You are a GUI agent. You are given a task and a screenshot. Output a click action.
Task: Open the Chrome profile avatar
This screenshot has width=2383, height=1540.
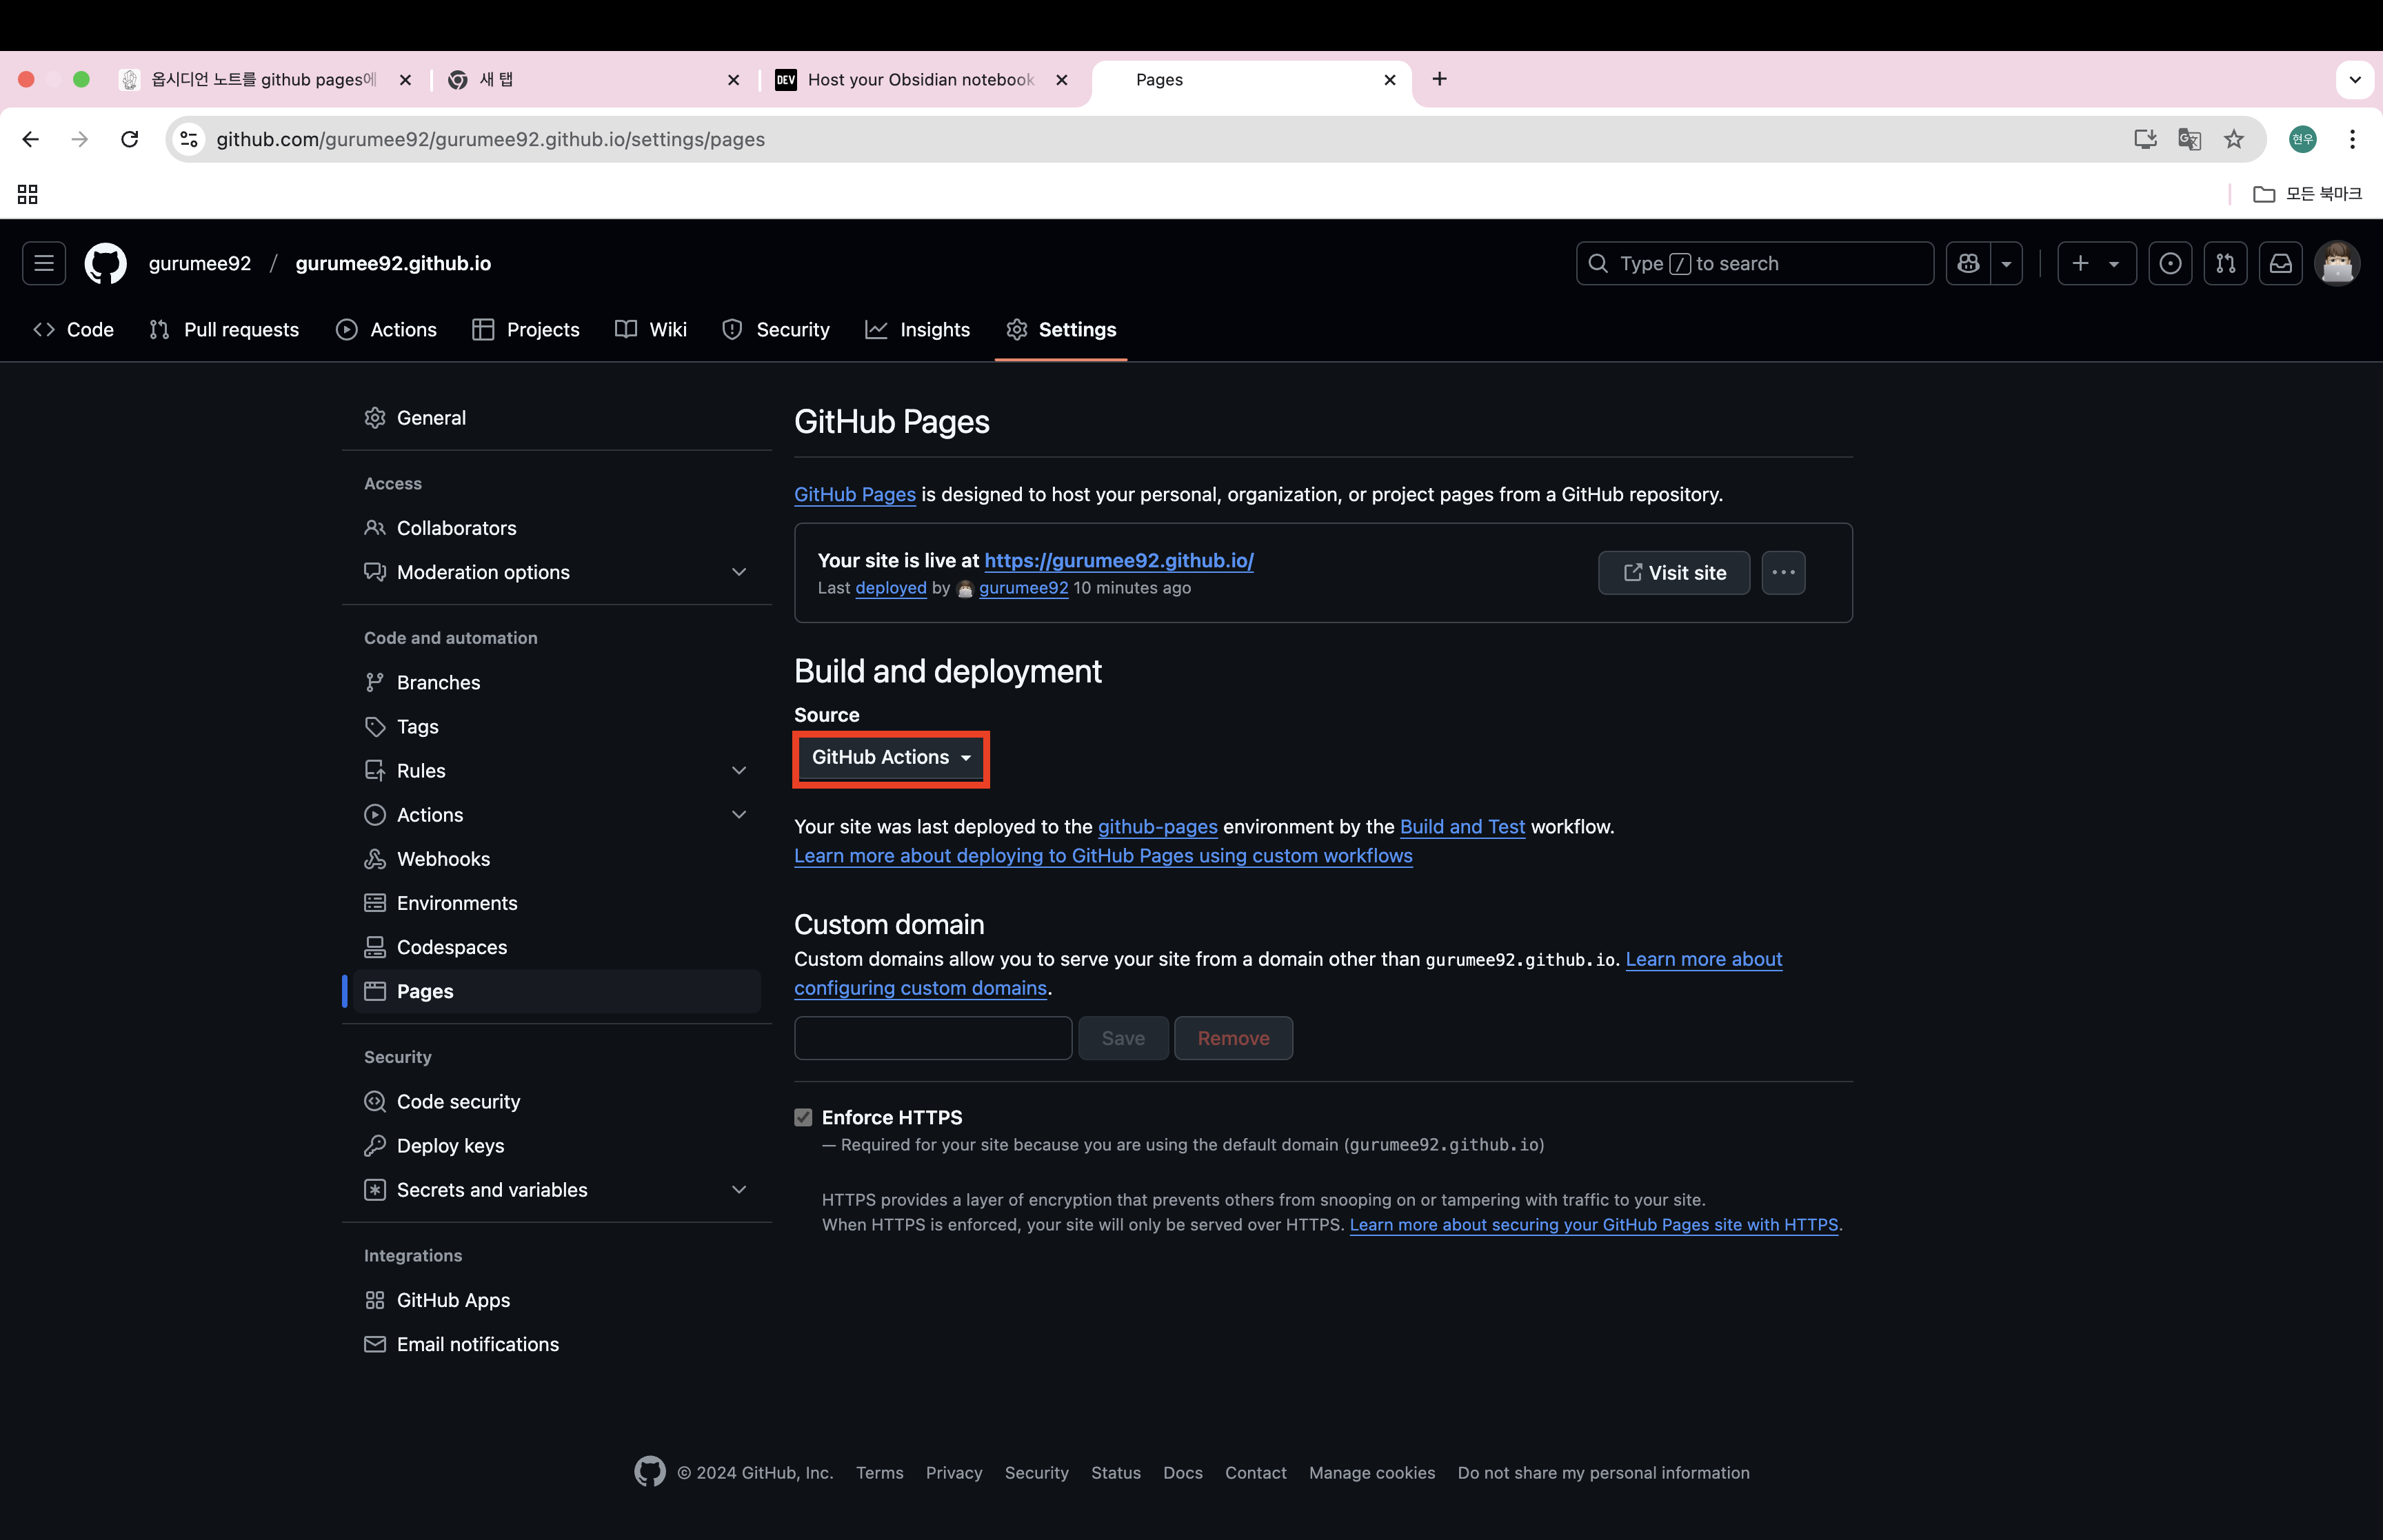(2303, 139)
